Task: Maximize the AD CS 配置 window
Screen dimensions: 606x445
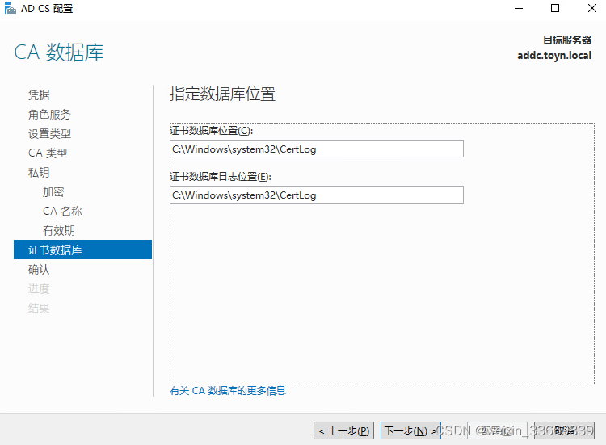Action: [x=555, y=8]
